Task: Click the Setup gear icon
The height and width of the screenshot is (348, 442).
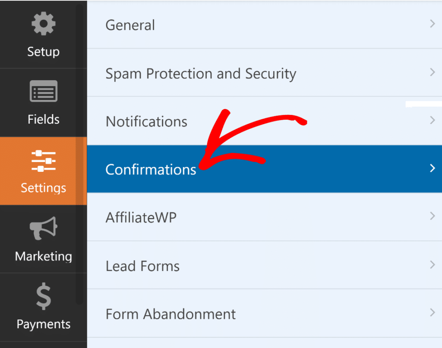Action: (x=43, y=24)
